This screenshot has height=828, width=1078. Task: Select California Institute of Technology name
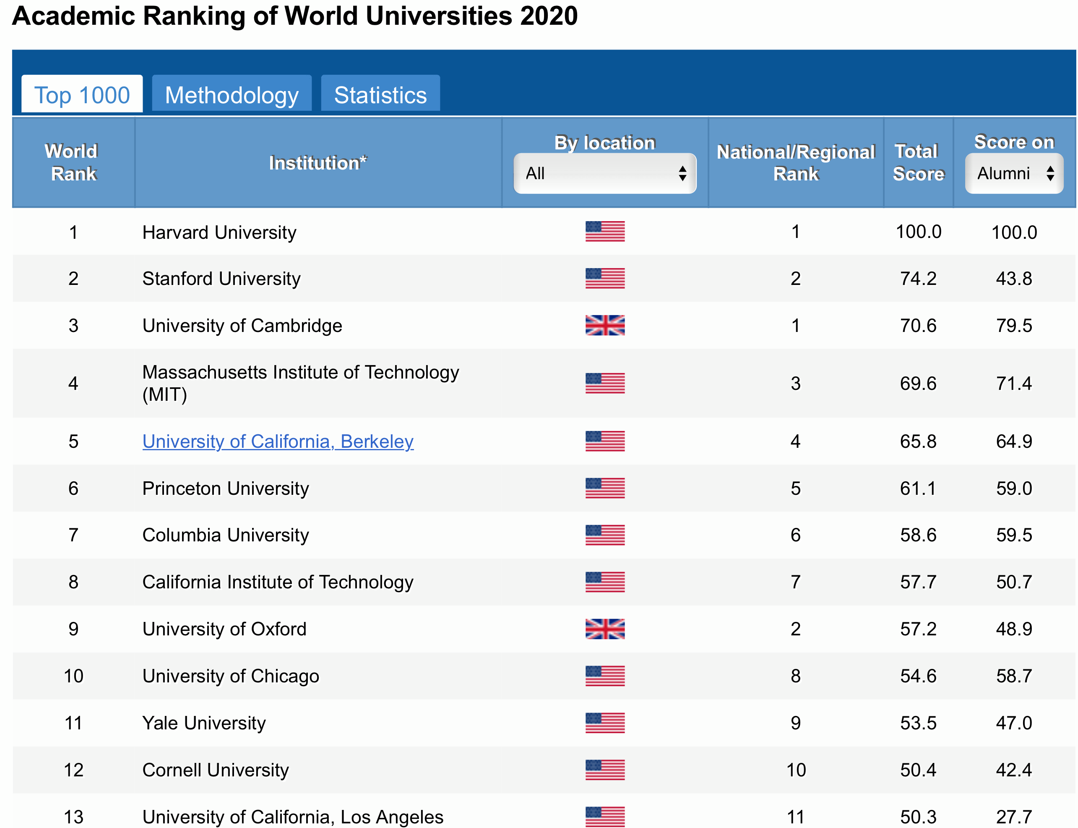click(x=278, y=582)
